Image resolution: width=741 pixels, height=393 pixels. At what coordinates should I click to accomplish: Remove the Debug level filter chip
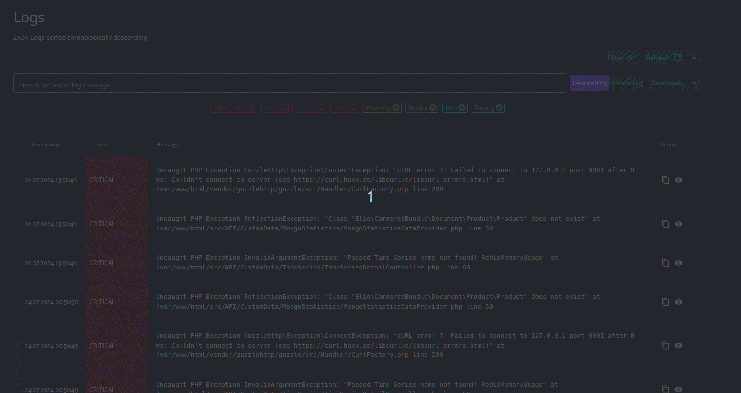coord(499,108)
